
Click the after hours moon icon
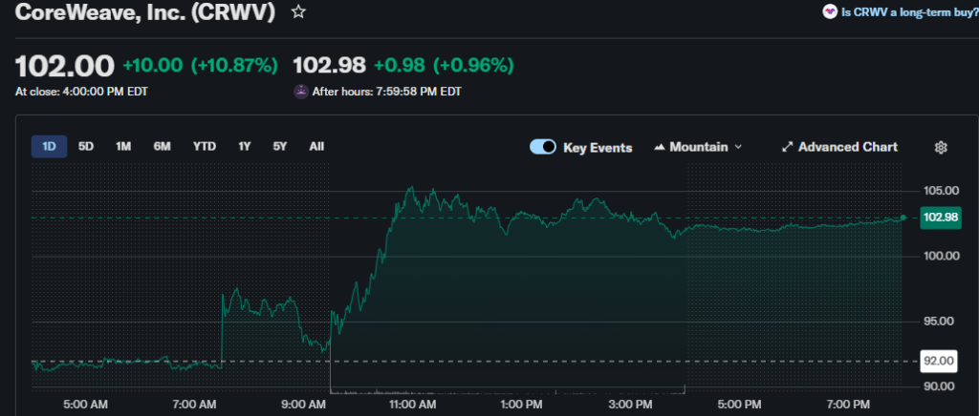pos(301,92)
